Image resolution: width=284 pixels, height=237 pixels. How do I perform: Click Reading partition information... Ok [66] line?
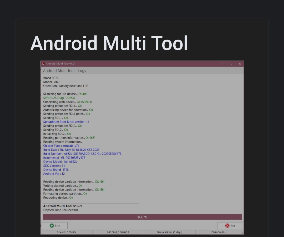click(x=69, y=137)
